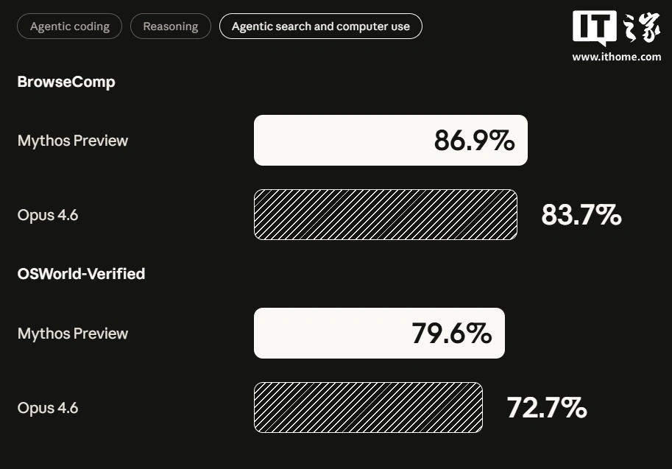Click the hatched BrowseComp Opus 4.6 bar

(x=385, y=214)
